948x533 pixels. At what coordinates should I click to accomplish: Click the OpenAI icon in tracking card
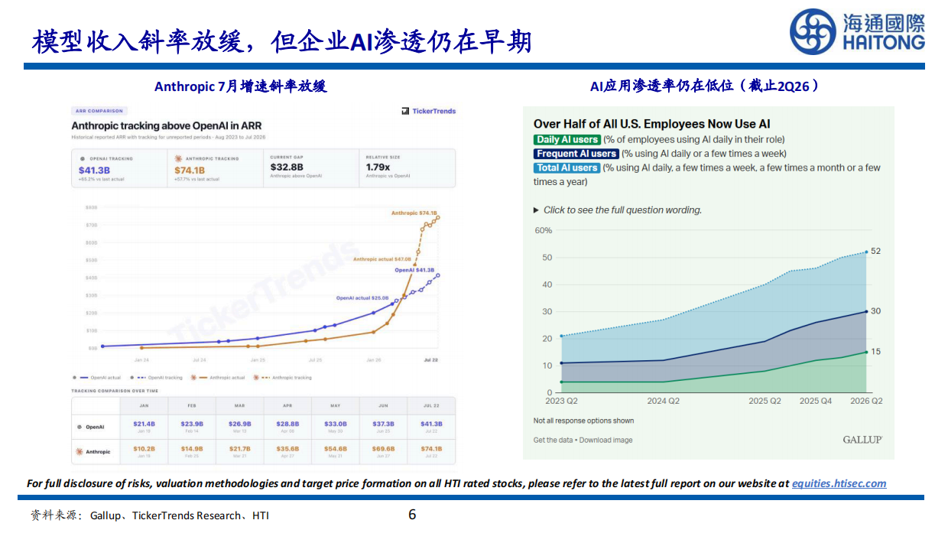[x=83, y=158]
